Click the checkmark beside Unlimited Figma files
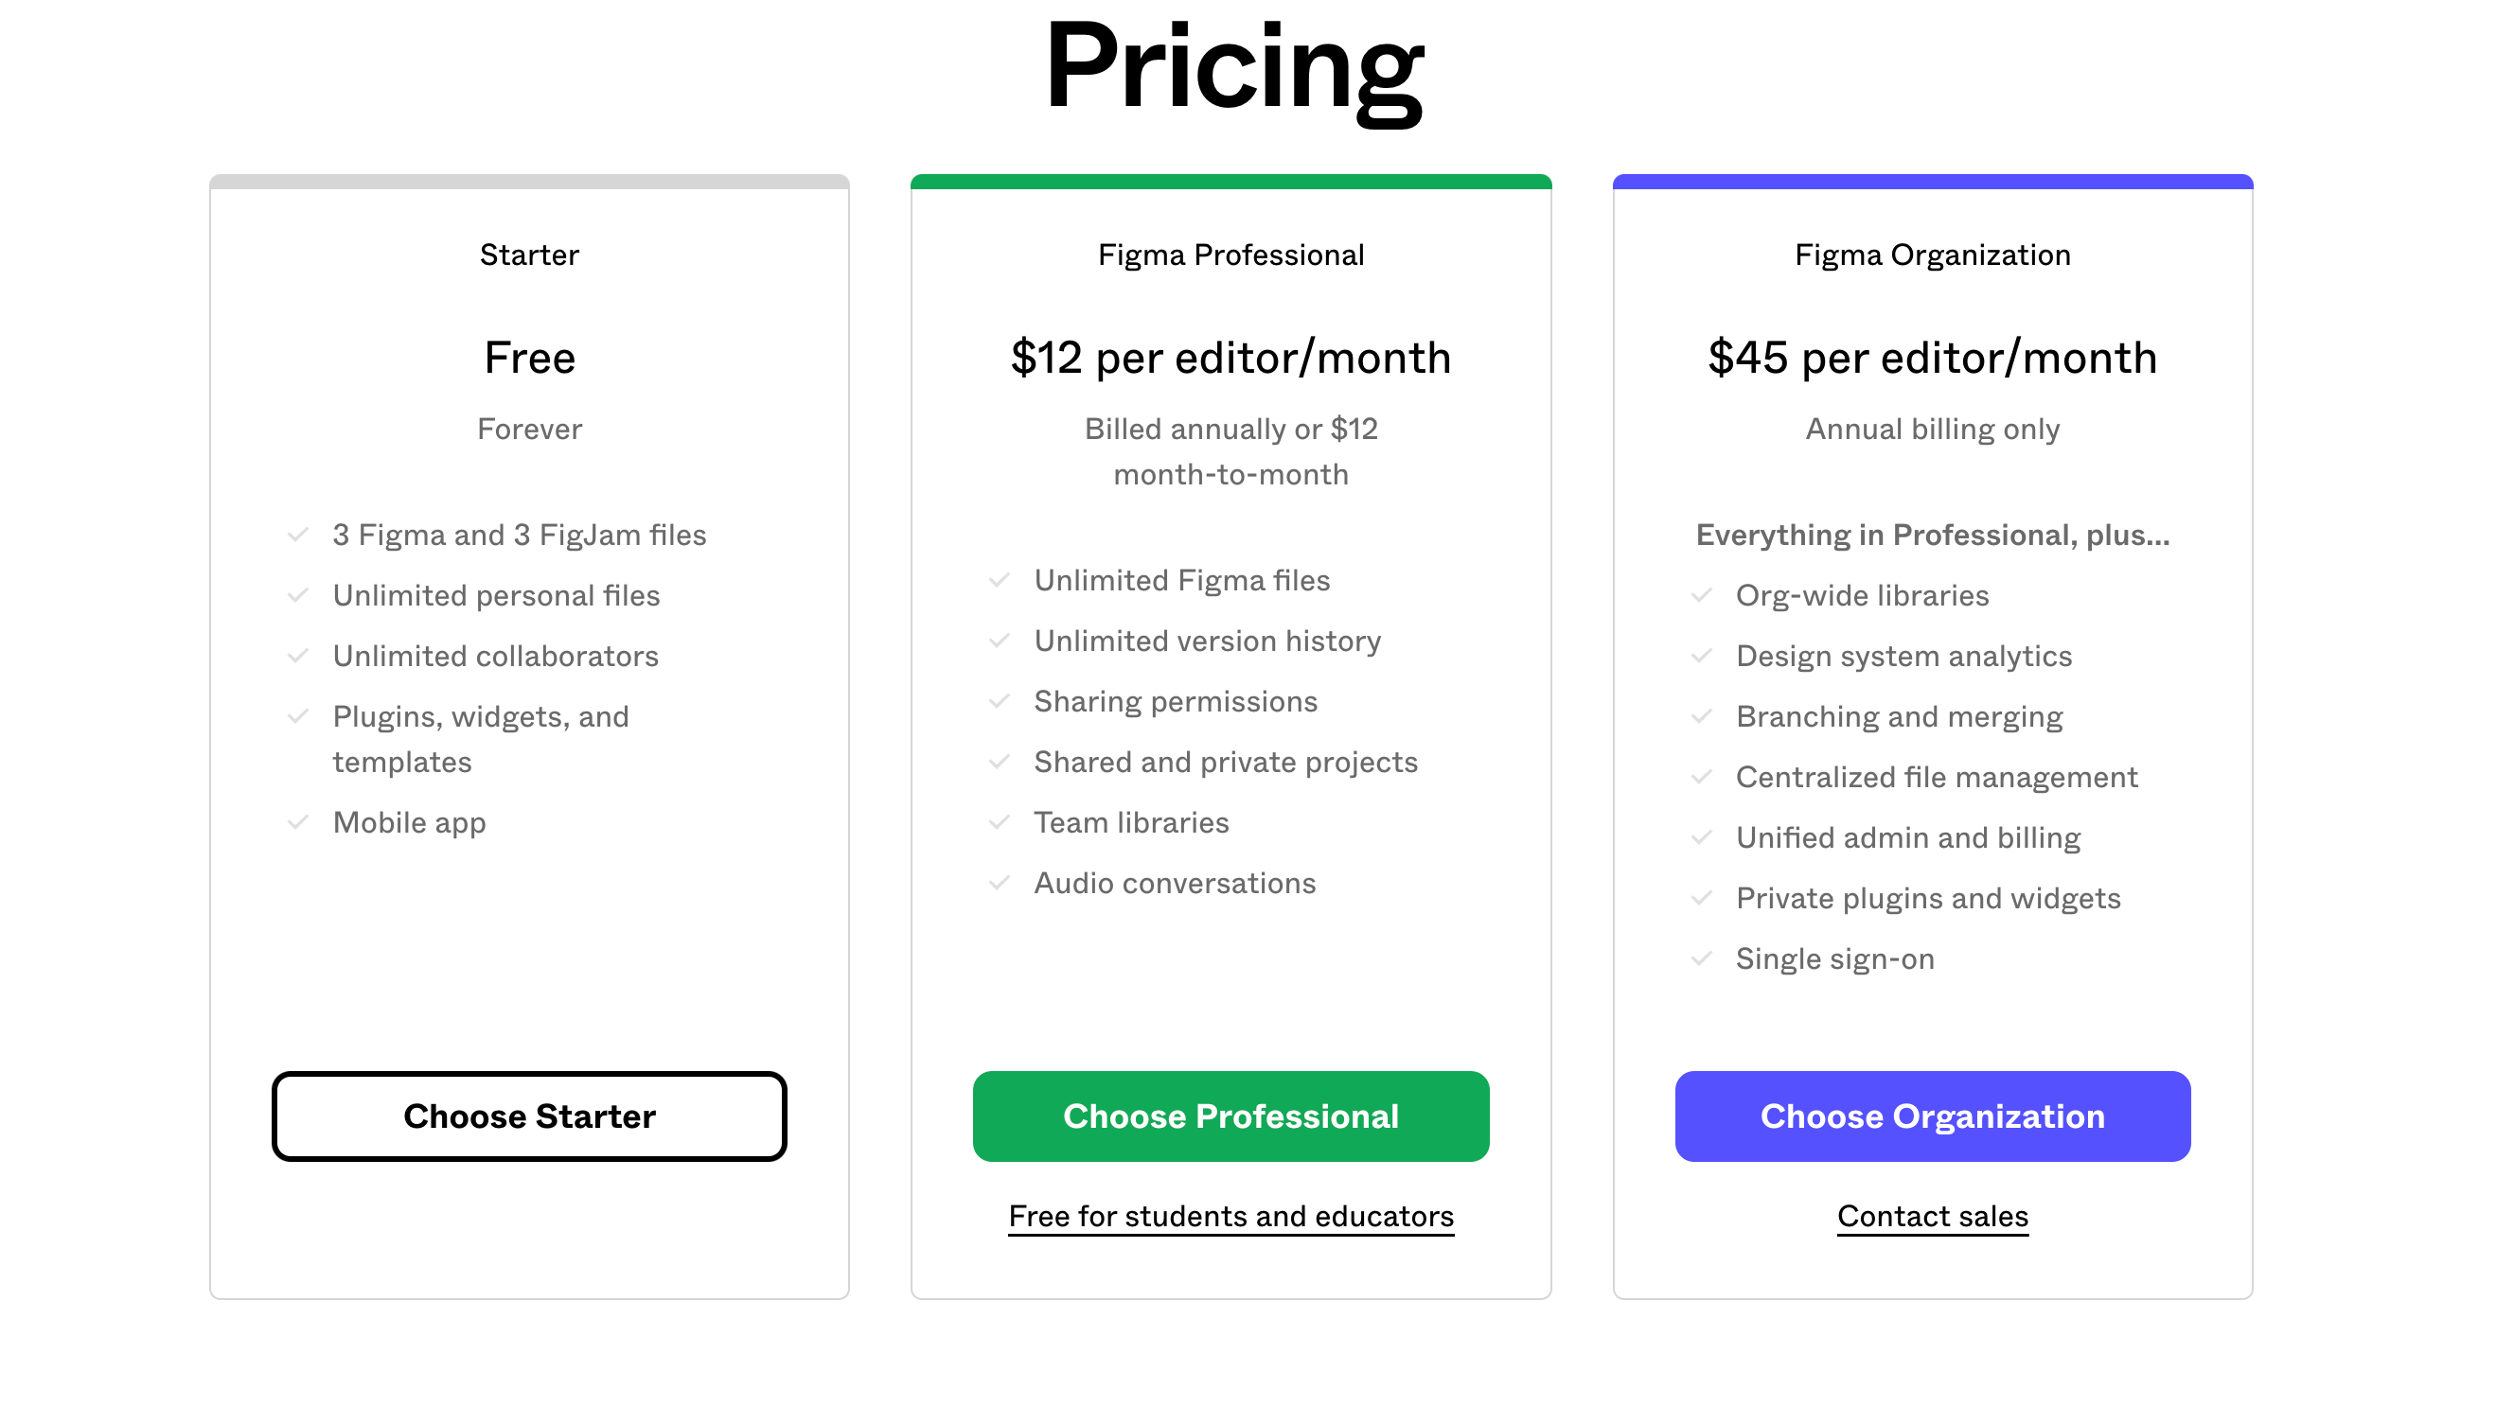This screenshot has height=1406, width=2514. tap(1000, 580)
